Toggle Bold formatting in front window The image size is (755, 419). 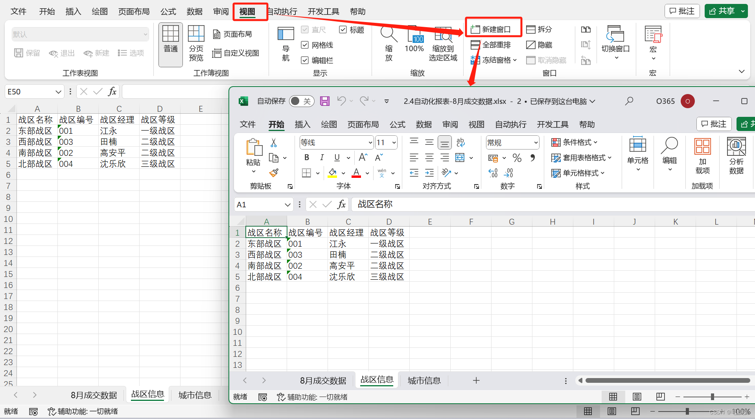307,158
